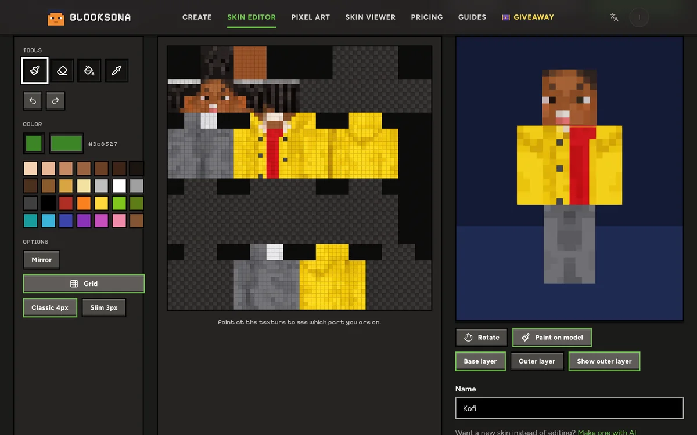Open the wide green color picker box

[x=66, y=143]
